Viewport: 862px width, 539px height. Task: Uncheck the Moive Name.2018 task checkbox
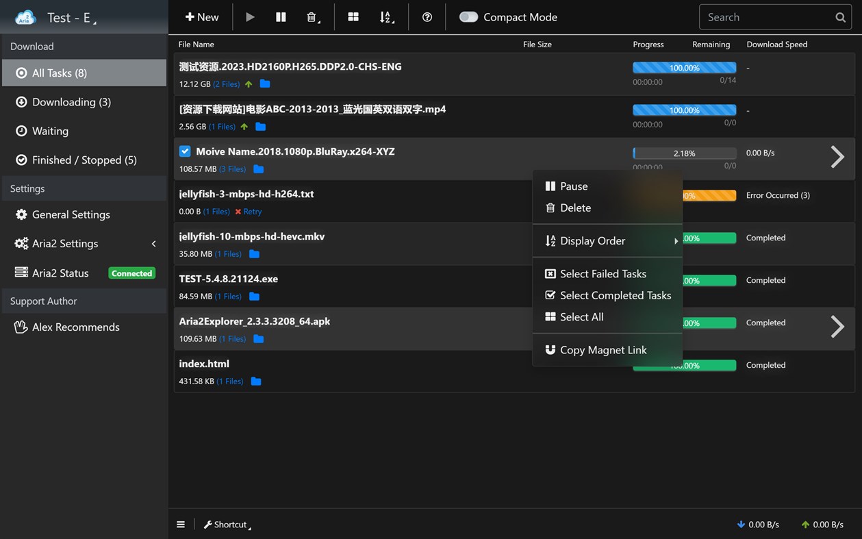(x=184, y=151)
